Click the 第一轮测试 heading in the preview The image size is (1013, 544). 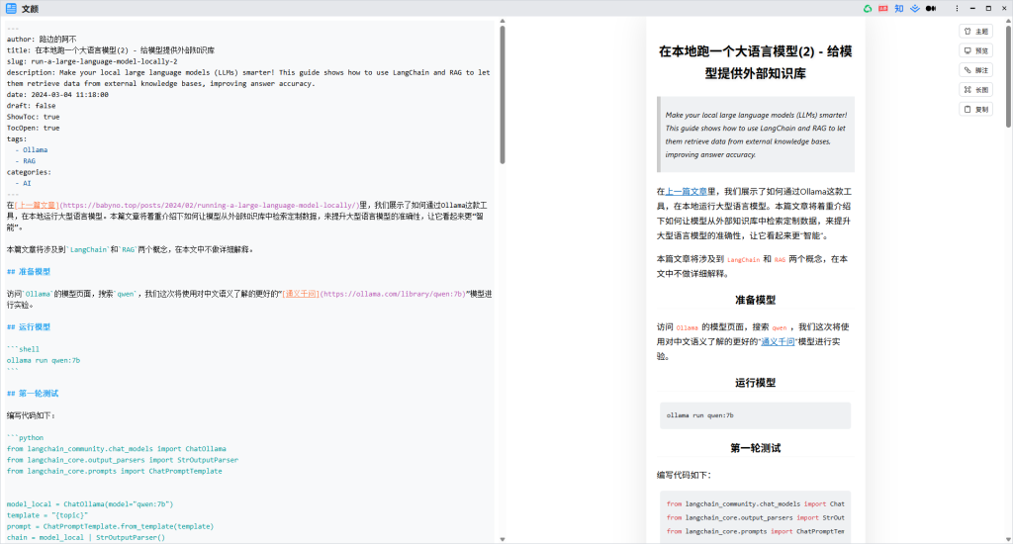[x=755, y=448]
